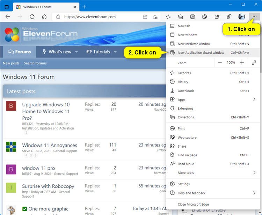
Task: Select Read aloud menu entry
Action: 213,164
